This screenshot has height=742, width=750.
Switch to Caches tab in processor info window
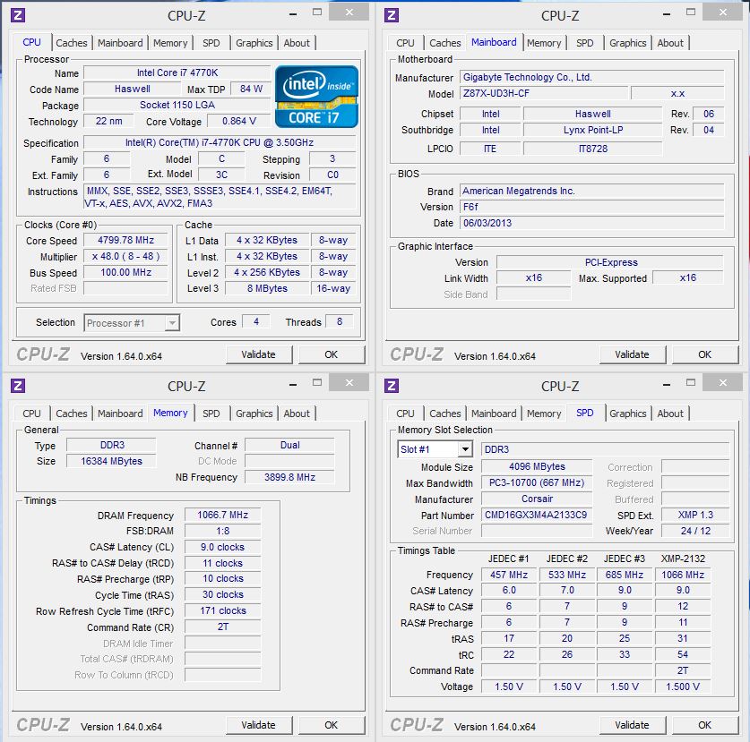coord(72,43)
